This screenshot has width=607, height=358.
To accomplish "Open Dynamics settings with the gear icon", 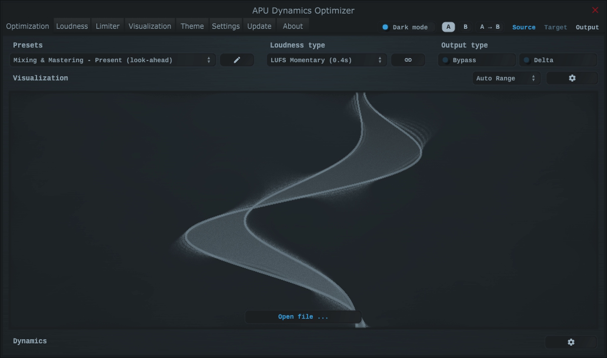I will (x=571, y=342).
